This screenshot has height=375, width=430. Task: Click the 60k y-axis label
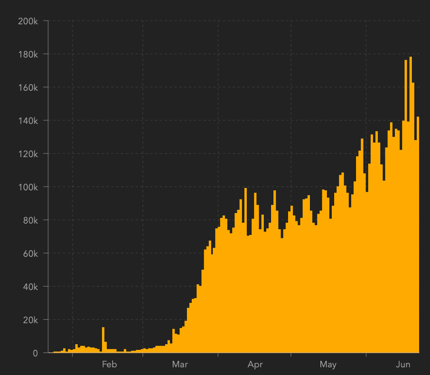30,253
